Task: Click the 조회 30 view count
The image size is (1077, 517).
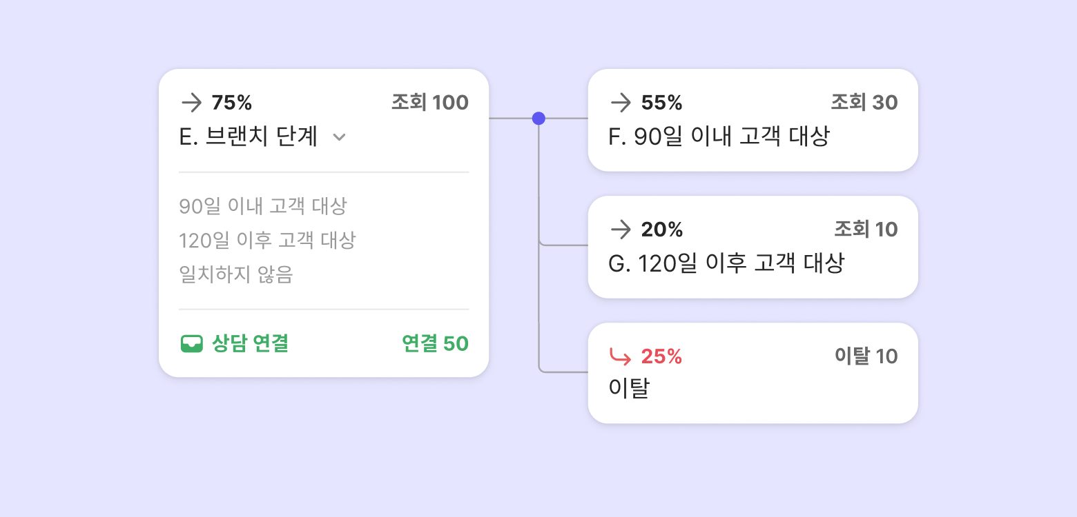Action: coord(864,103)
